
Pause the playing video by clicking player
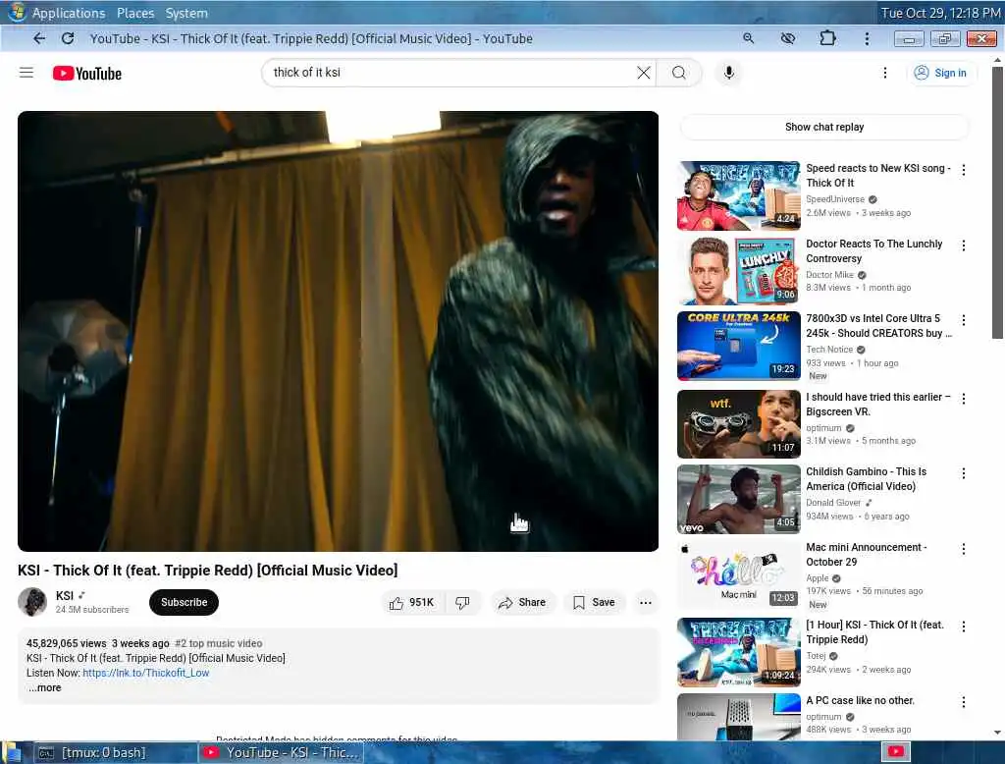tap(338, 331)
